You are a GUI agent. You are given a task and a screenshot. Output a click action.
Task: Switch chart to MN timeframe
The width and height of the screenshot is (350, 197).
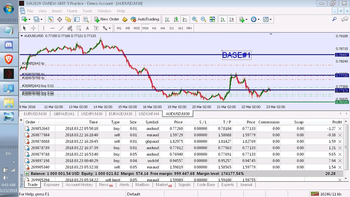189,28
